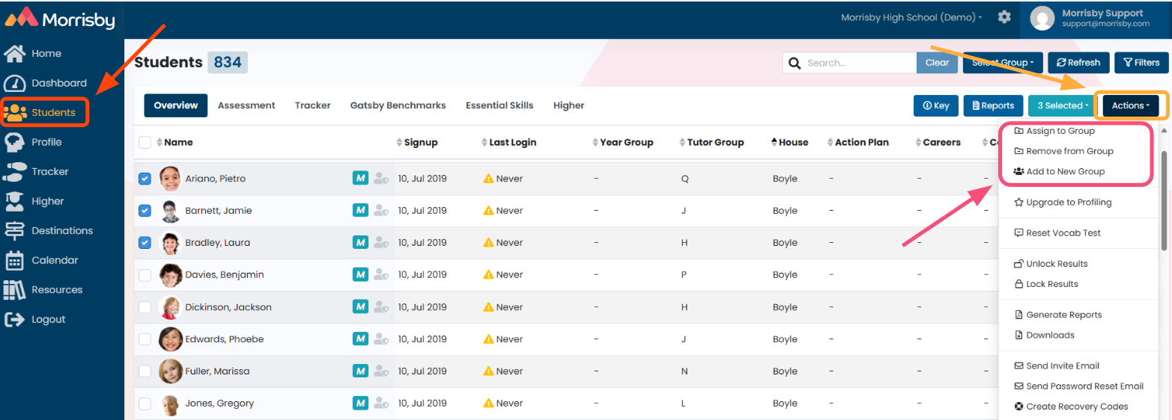Collapse the Actions dropdown

click(1131, 105)
